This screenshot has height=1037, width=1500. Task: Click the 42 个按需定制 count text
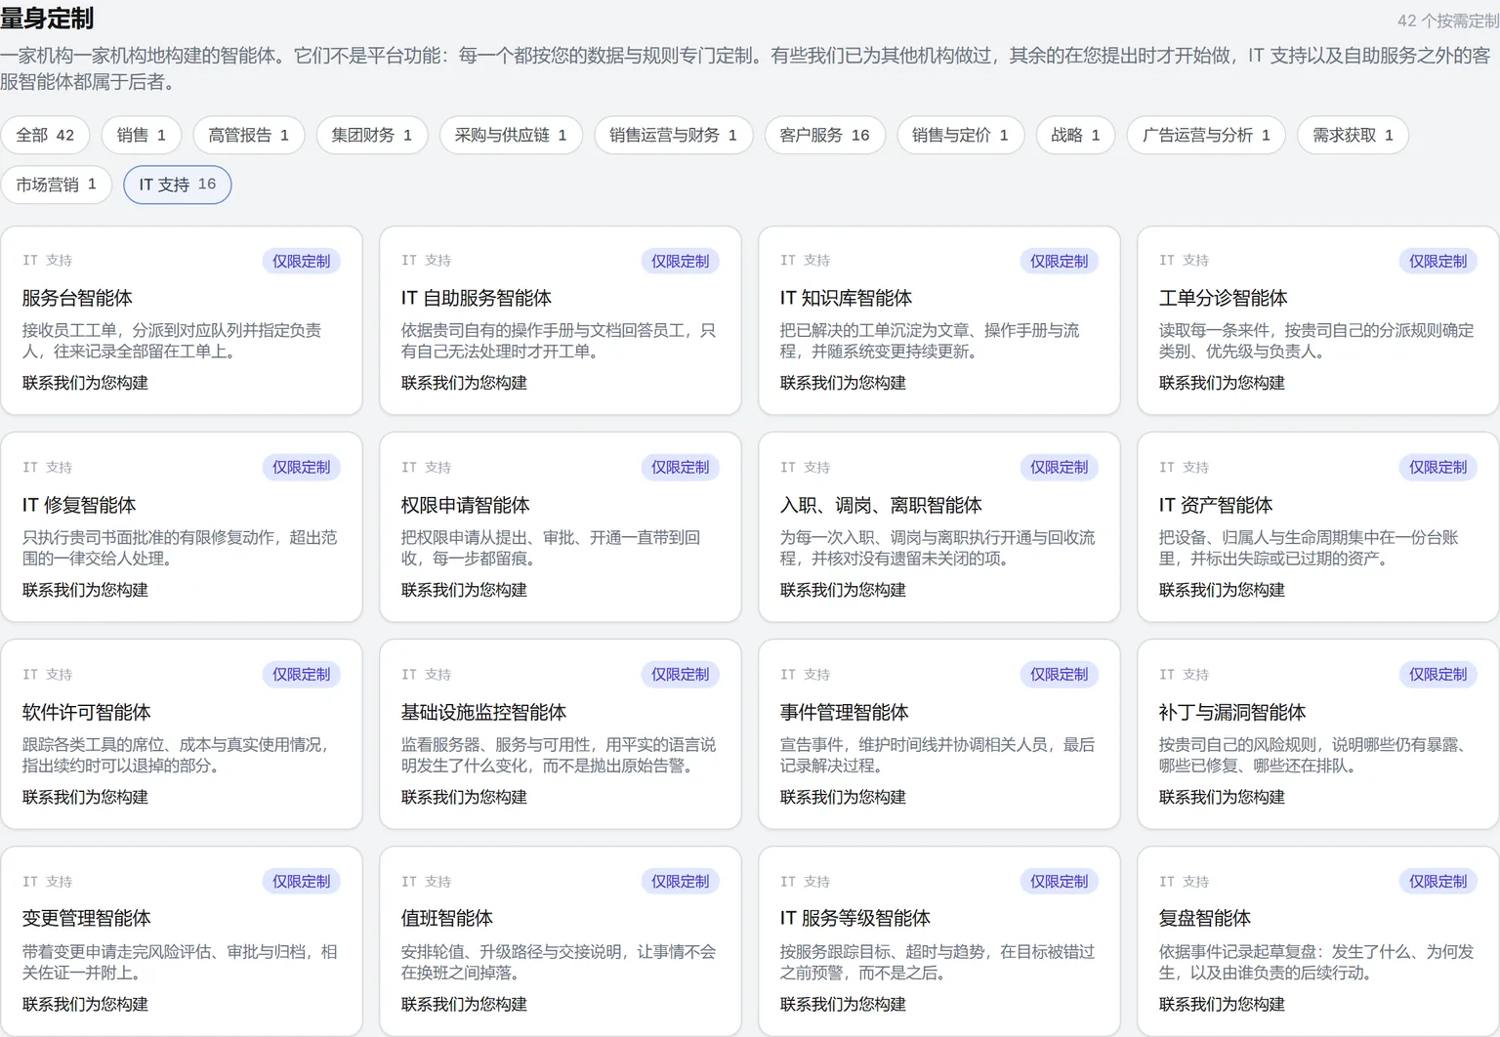[1448, 21]
